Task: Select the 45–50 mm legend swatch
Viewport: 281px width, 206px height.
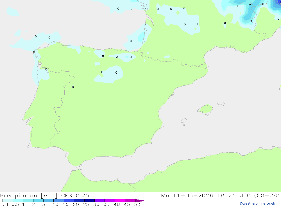Action: coord(130,200)
